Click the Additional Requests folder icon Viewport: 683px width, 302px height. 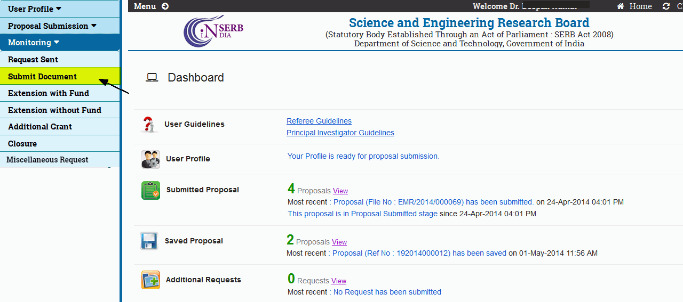pyautogui.click(x=150, y=280)
